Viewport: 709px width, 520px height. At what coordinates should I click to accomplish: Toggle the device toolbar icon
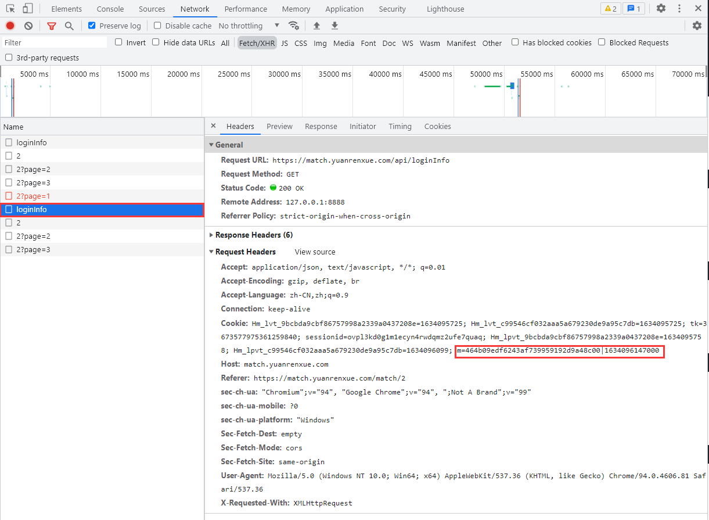point(27,9)
